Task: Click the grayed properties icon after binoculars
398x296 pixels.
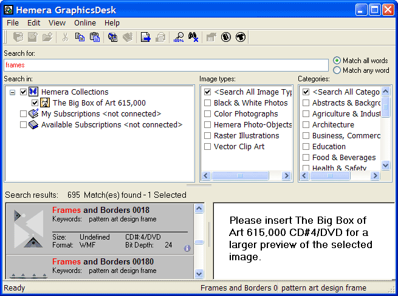Action: point(211,37)
